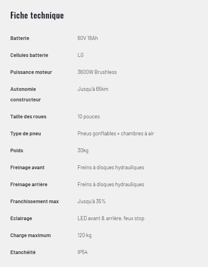Select the Autonomie constructeur label
The width and height of the screenshot is (208, 267).
coord(25,95)
